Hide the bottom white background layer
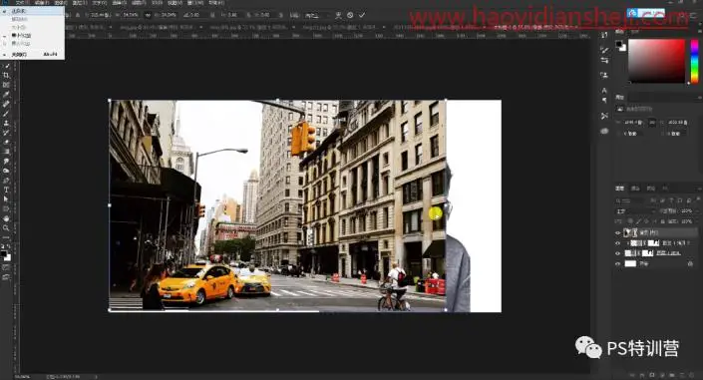Image resolution: width=703 pixels, height=380 pixels. [x=618, y=263]
